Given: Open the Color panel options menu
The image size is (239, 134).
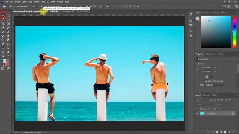Looking at the screenshot, I should tap(238, 13).
